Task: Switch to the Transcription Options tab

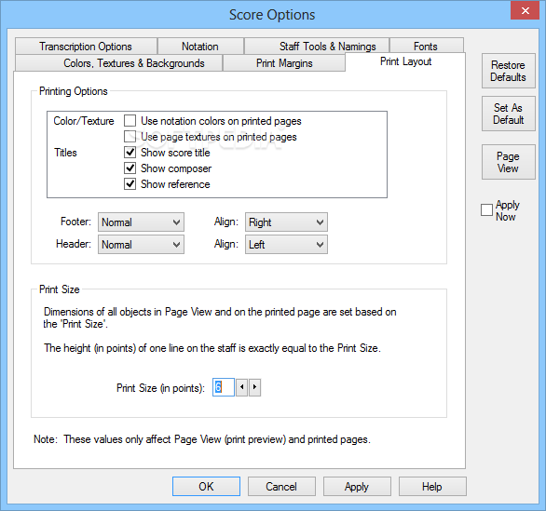Action: click(x=86, y=47)
